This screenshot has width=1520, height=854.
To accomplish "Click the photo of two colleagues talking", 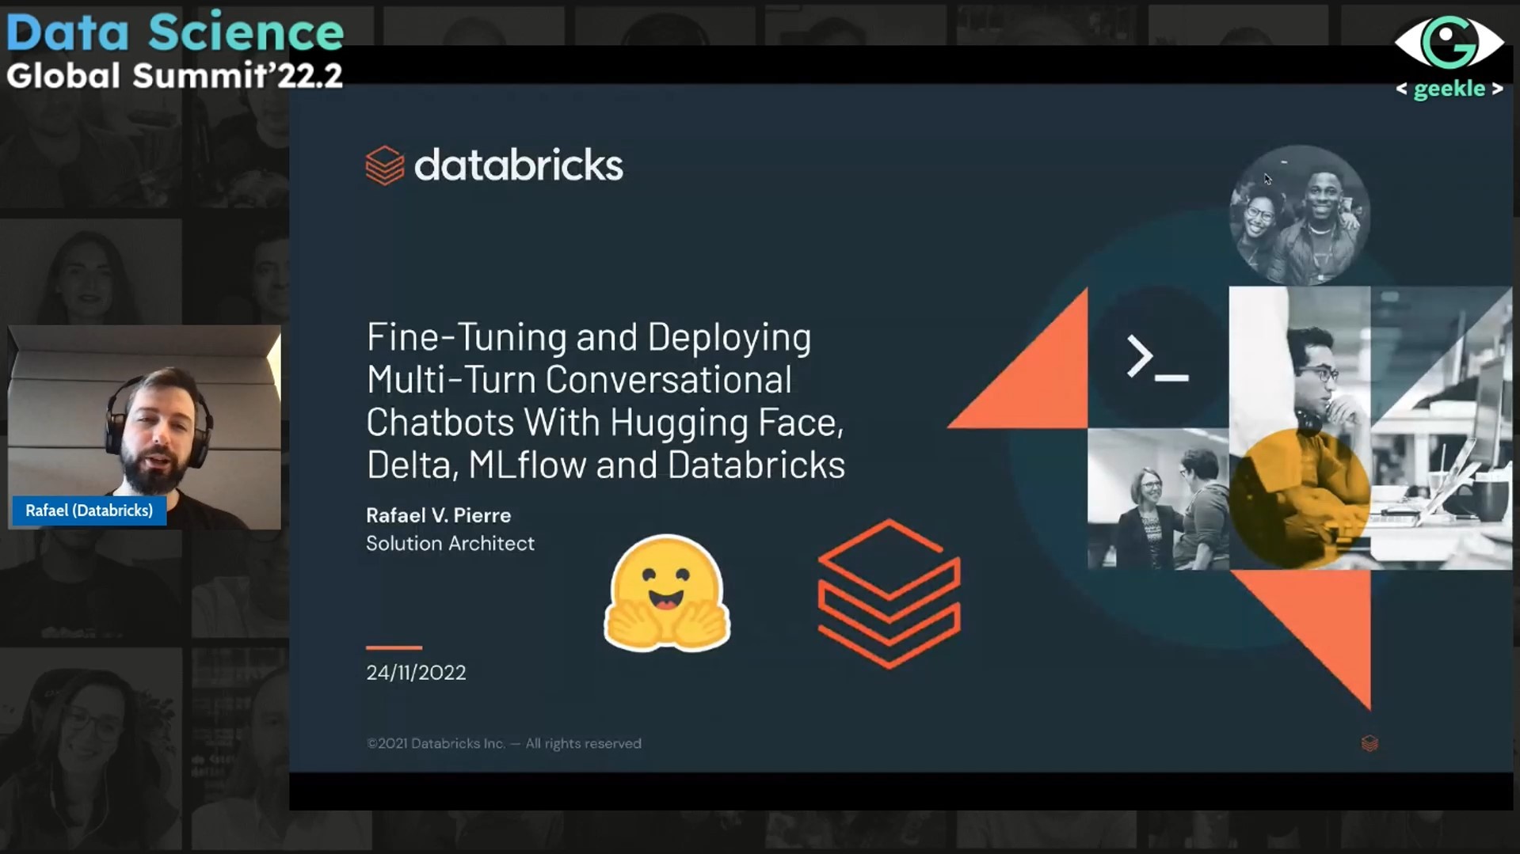I will coord(1158,499).
